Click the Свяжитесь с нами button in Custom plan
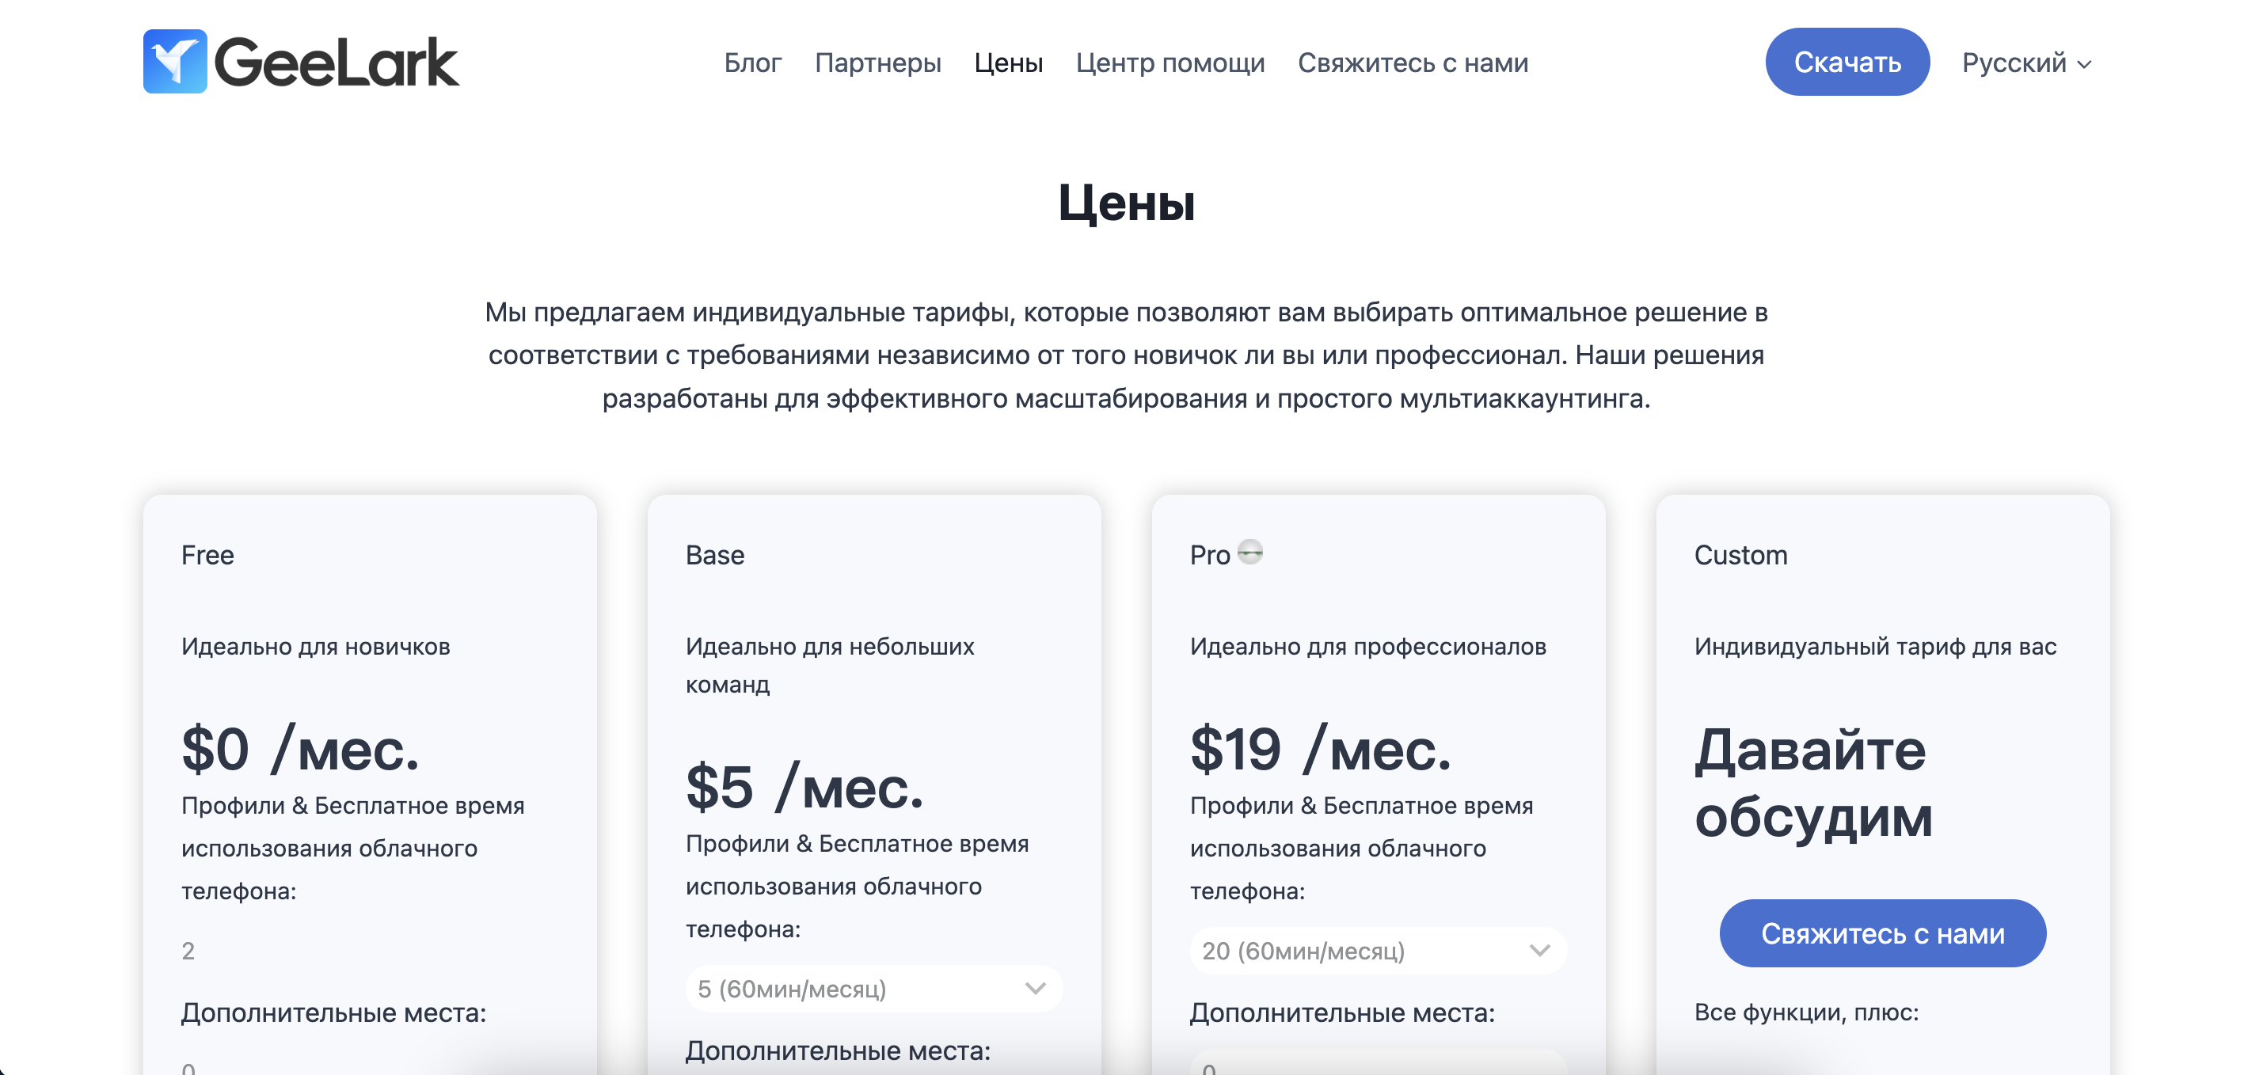Image resolution: width=2244 pixels, height=1075 pixels. coord(1882,933)
